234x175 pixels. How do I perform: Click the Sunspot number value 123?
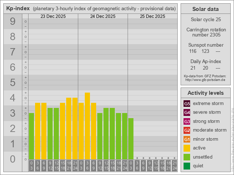(x=205, y=51)
